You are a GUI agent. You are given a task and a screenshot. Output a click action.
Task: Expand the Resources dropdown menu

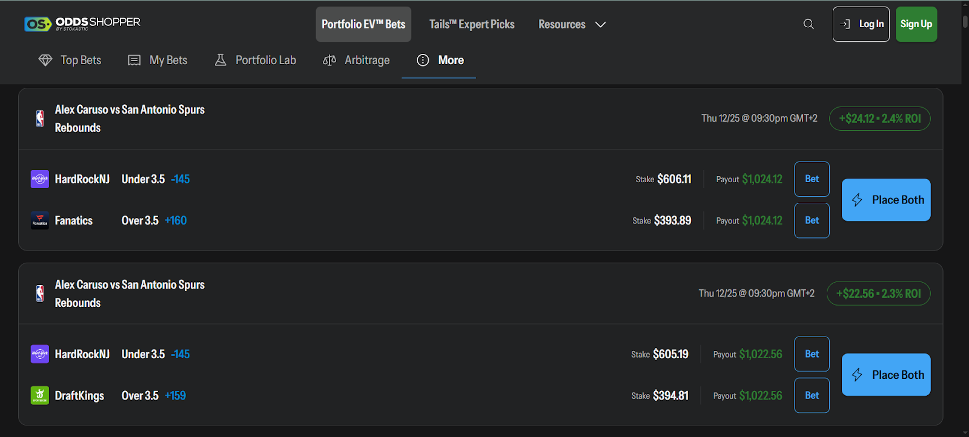pos(572,24)
